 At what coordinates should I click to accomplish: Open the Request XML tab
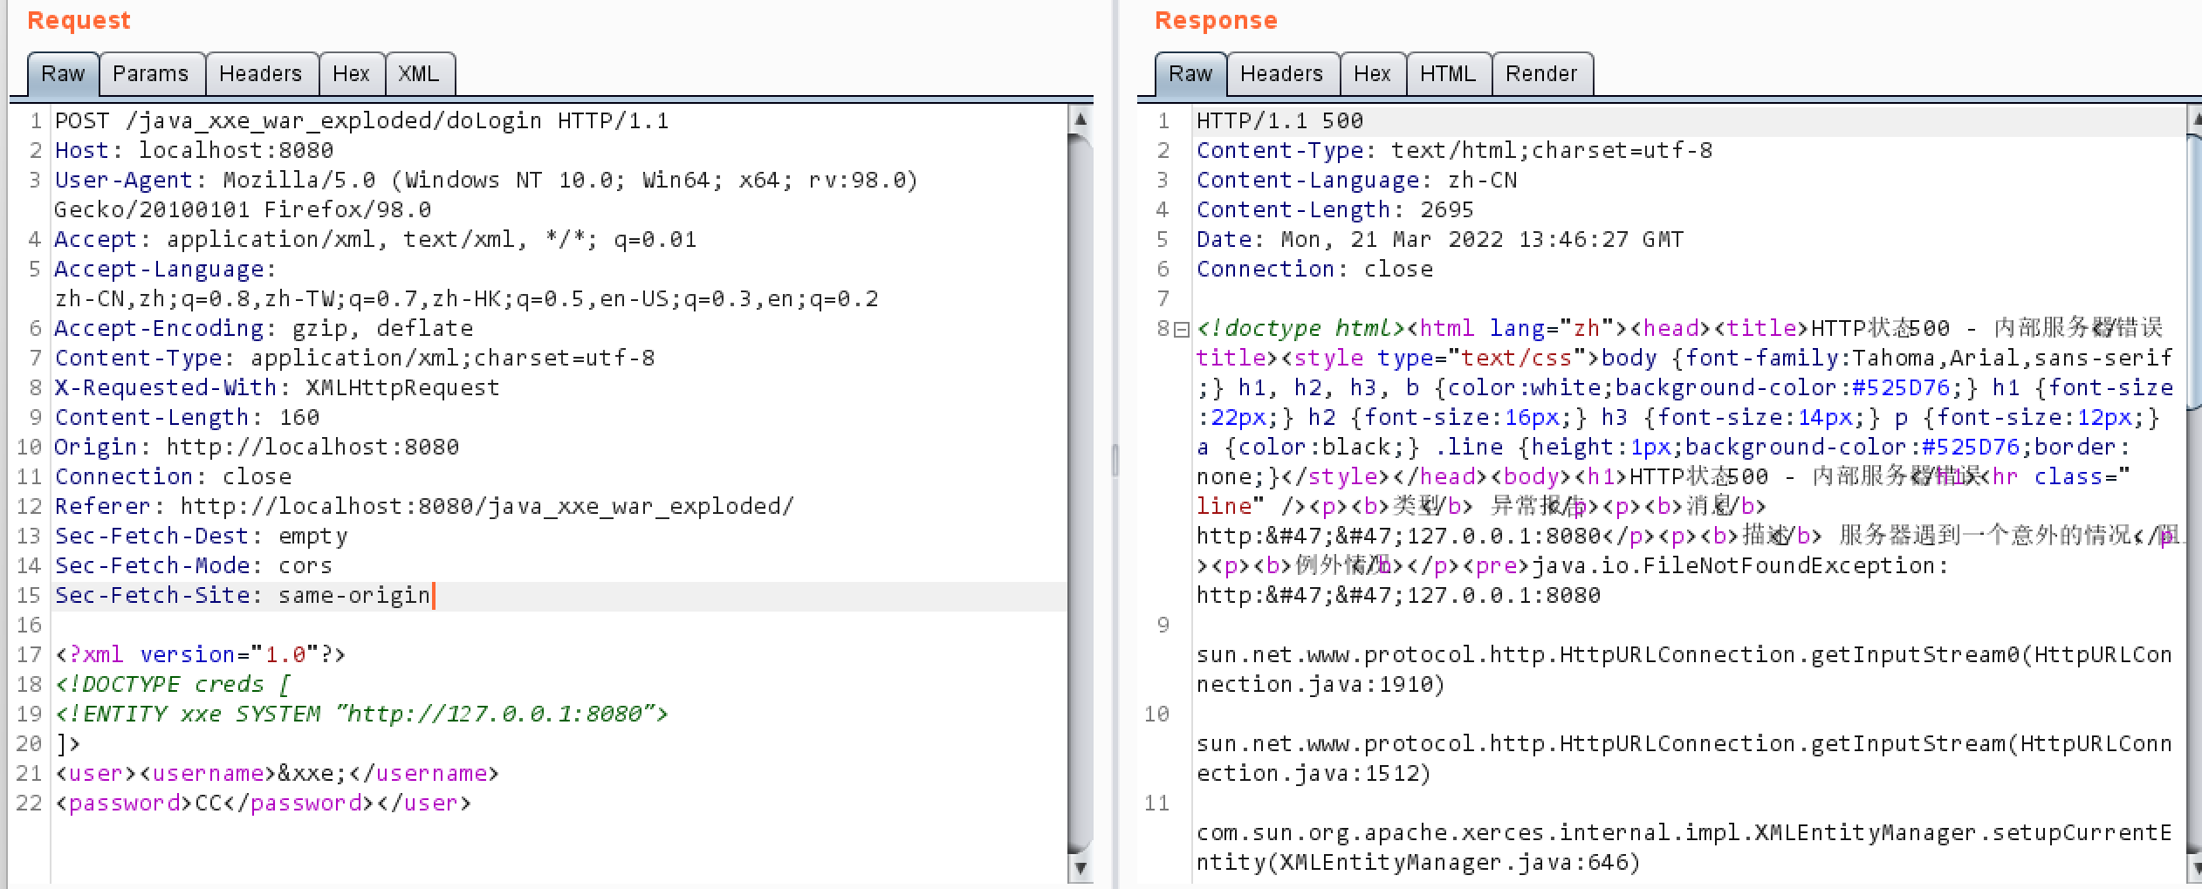point(419,74)
